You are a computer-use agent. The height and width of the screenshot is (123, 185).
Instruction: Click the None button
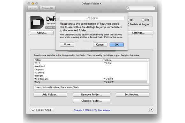(x=67, y=44)
